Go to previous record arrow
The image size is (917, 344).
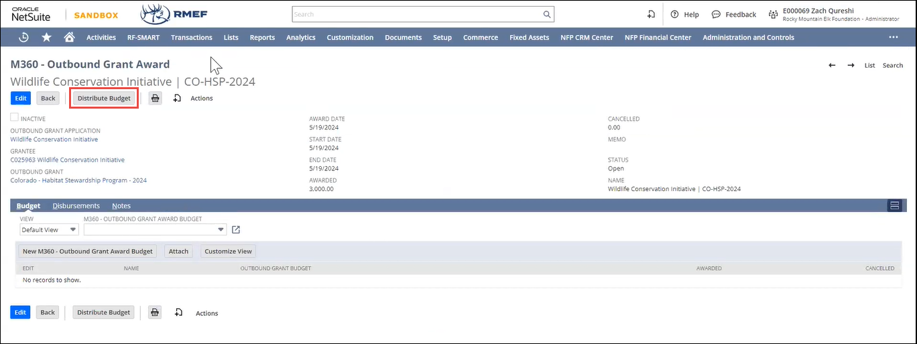tap(832, 65)
